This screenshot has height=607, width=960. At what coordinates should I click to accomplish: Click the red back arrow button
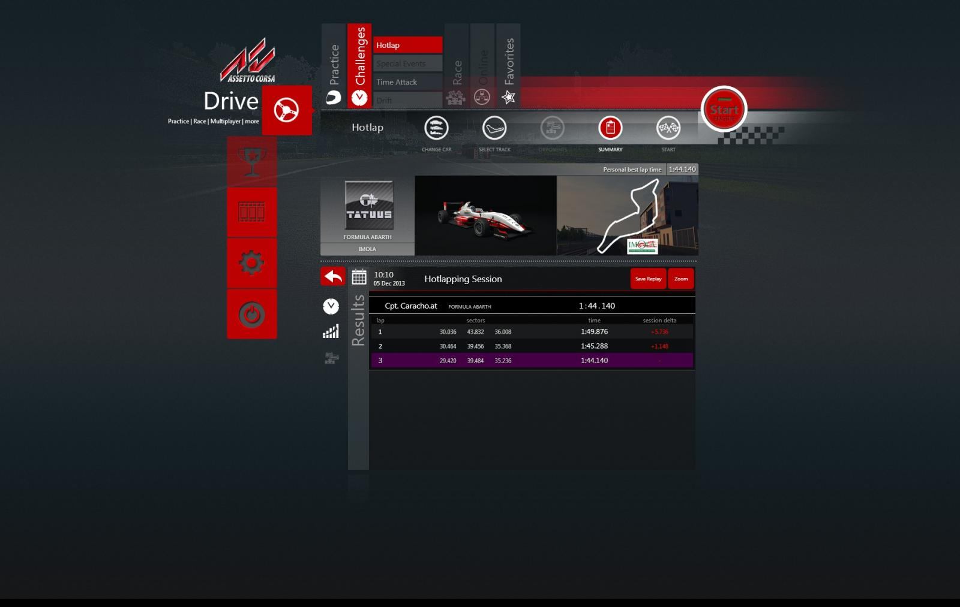click(x=333, y=276)
